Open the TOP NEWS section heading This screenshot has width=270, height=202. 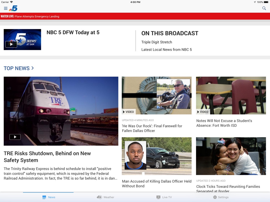tap(17, 68)
